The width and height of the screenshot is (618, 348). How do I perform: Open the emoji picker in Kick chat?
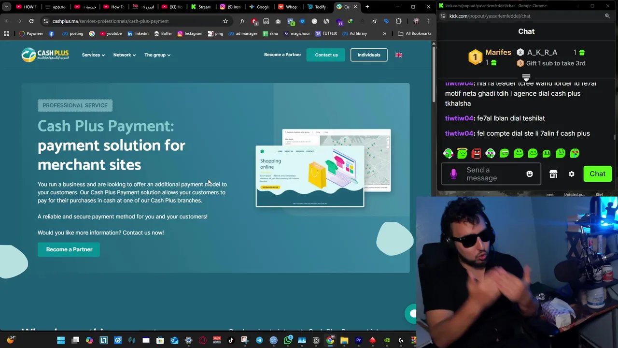[x=530, y=174]
